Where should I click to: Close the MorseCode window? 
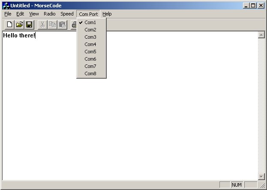tap(261, 6)
